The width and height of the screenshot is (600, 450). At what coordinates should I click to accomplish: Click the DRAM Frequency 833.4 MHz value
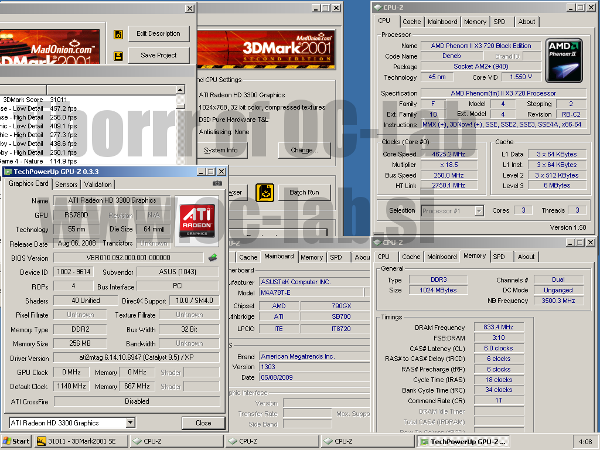[x=498, y=327]
